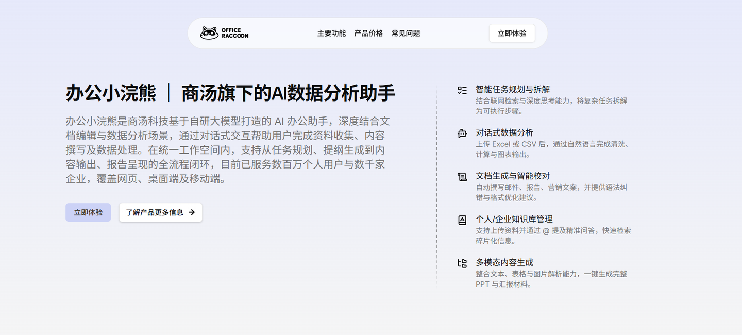Click description text 整合文本、表格与图片解析能力
The width and height of the screenshot is (742, 335).
[551, 279]
